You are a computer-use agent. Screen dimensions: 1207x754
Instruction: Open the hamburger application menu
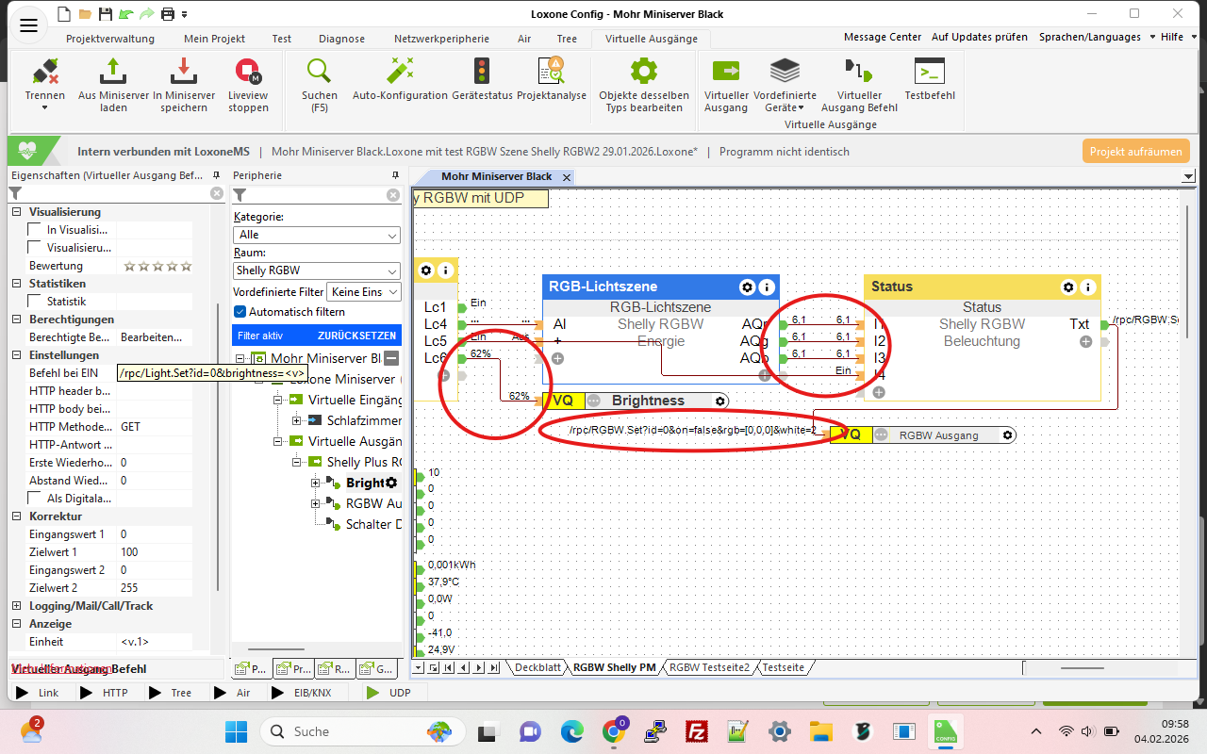[x=28, y=25]
